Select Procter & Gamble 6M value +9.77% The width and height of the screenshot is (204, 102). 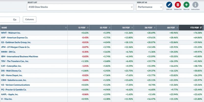pos(174,90)
